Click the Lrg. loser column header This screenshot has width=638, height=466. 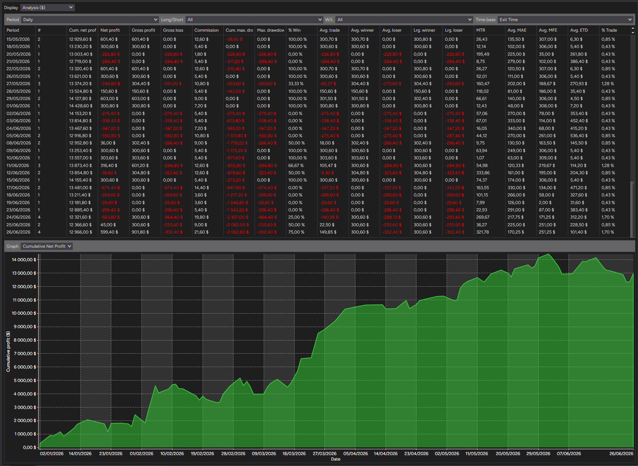pos(458,30)
